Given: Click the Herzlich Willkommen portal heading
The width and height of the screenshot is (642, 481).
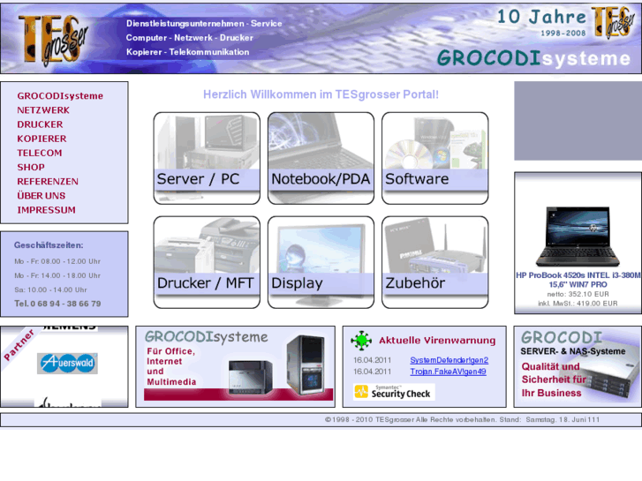Looking at the screenshot, I should (x=321, y=94).
